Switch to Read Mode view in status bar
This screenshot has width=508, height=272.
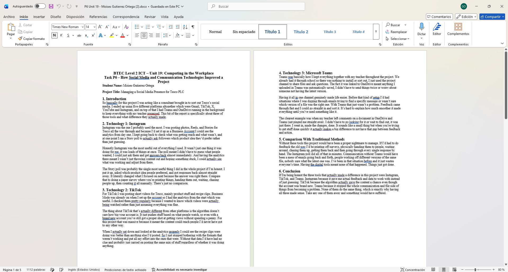pyautogui.click(x=433, y=270)
